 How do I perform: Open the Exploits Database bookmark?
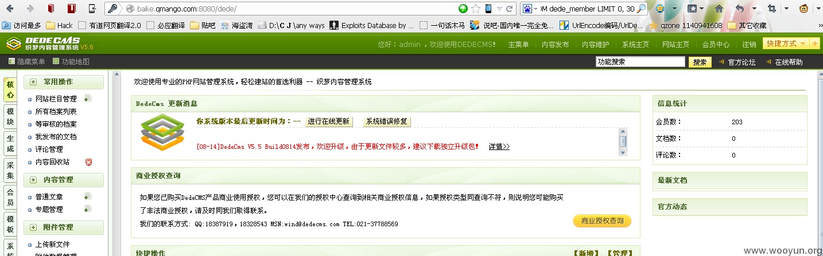tap(371, 25)
